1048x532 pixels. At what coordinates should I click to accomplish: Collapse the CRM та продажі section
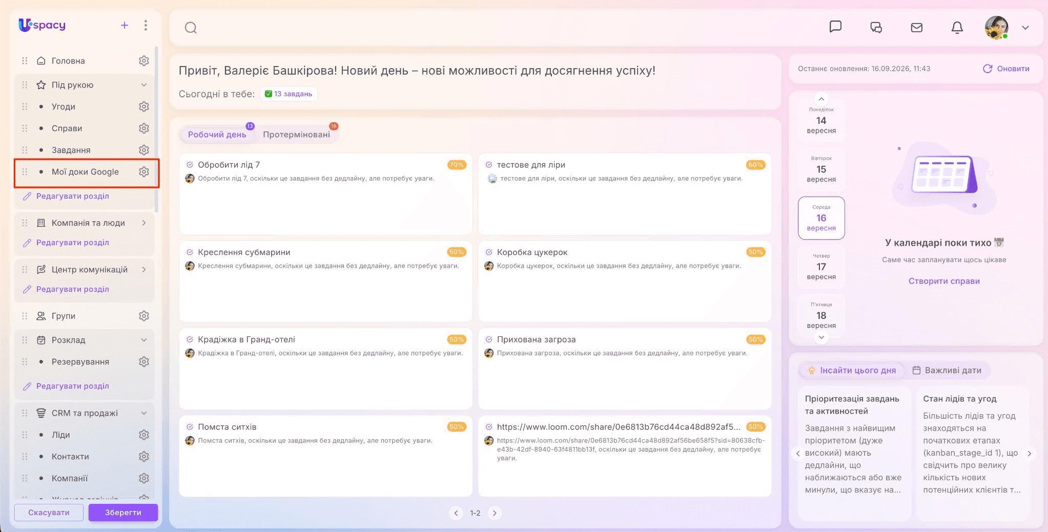[x=144, y=413]
